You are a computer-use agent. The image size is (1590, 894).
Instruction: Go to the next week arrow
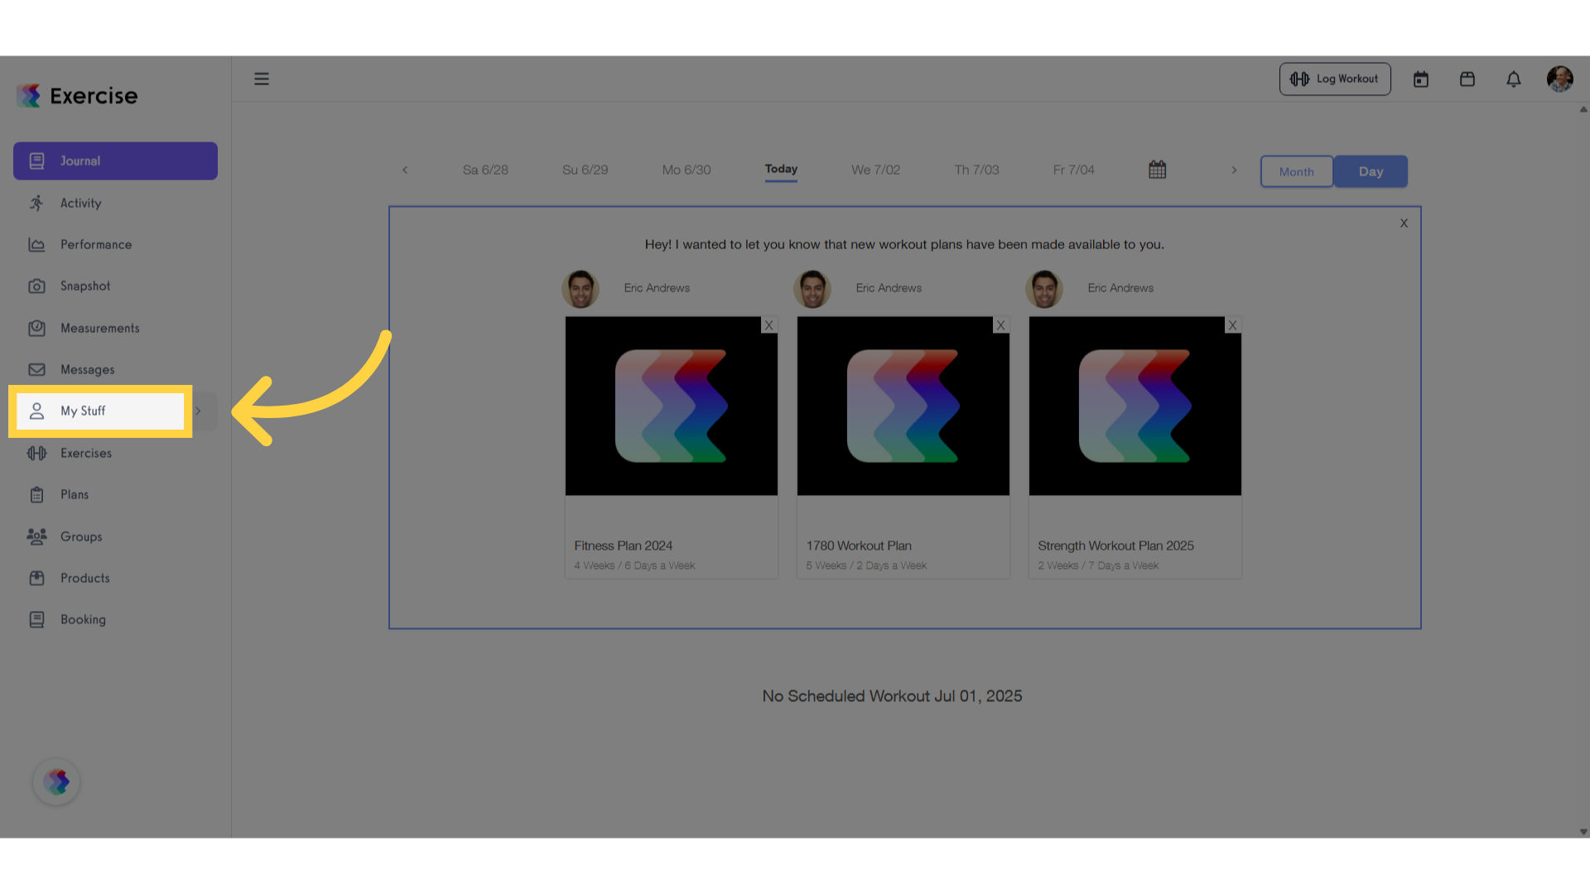(1234, 170)
